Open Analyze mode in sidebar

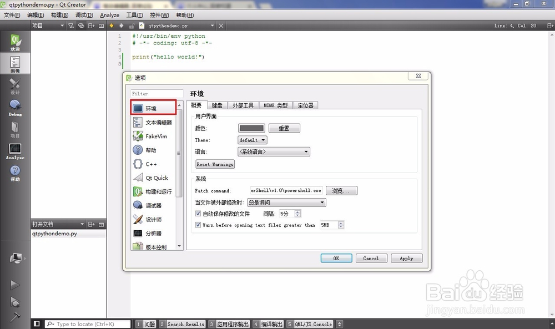pos(15,151)
